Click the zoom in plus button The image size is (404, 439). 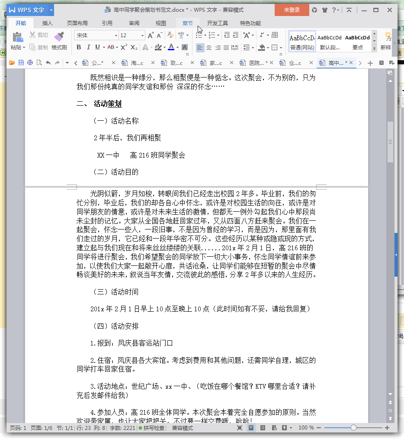click(387, 427)
